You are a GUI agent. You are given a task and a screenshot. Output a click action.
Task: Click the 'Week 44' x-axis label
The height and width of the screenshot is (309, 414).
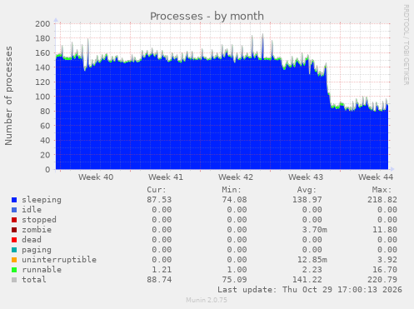click(x=376, y=177)
